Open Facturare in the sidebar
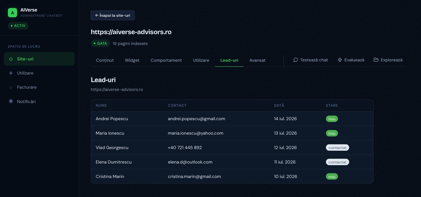 click(39, 87)
